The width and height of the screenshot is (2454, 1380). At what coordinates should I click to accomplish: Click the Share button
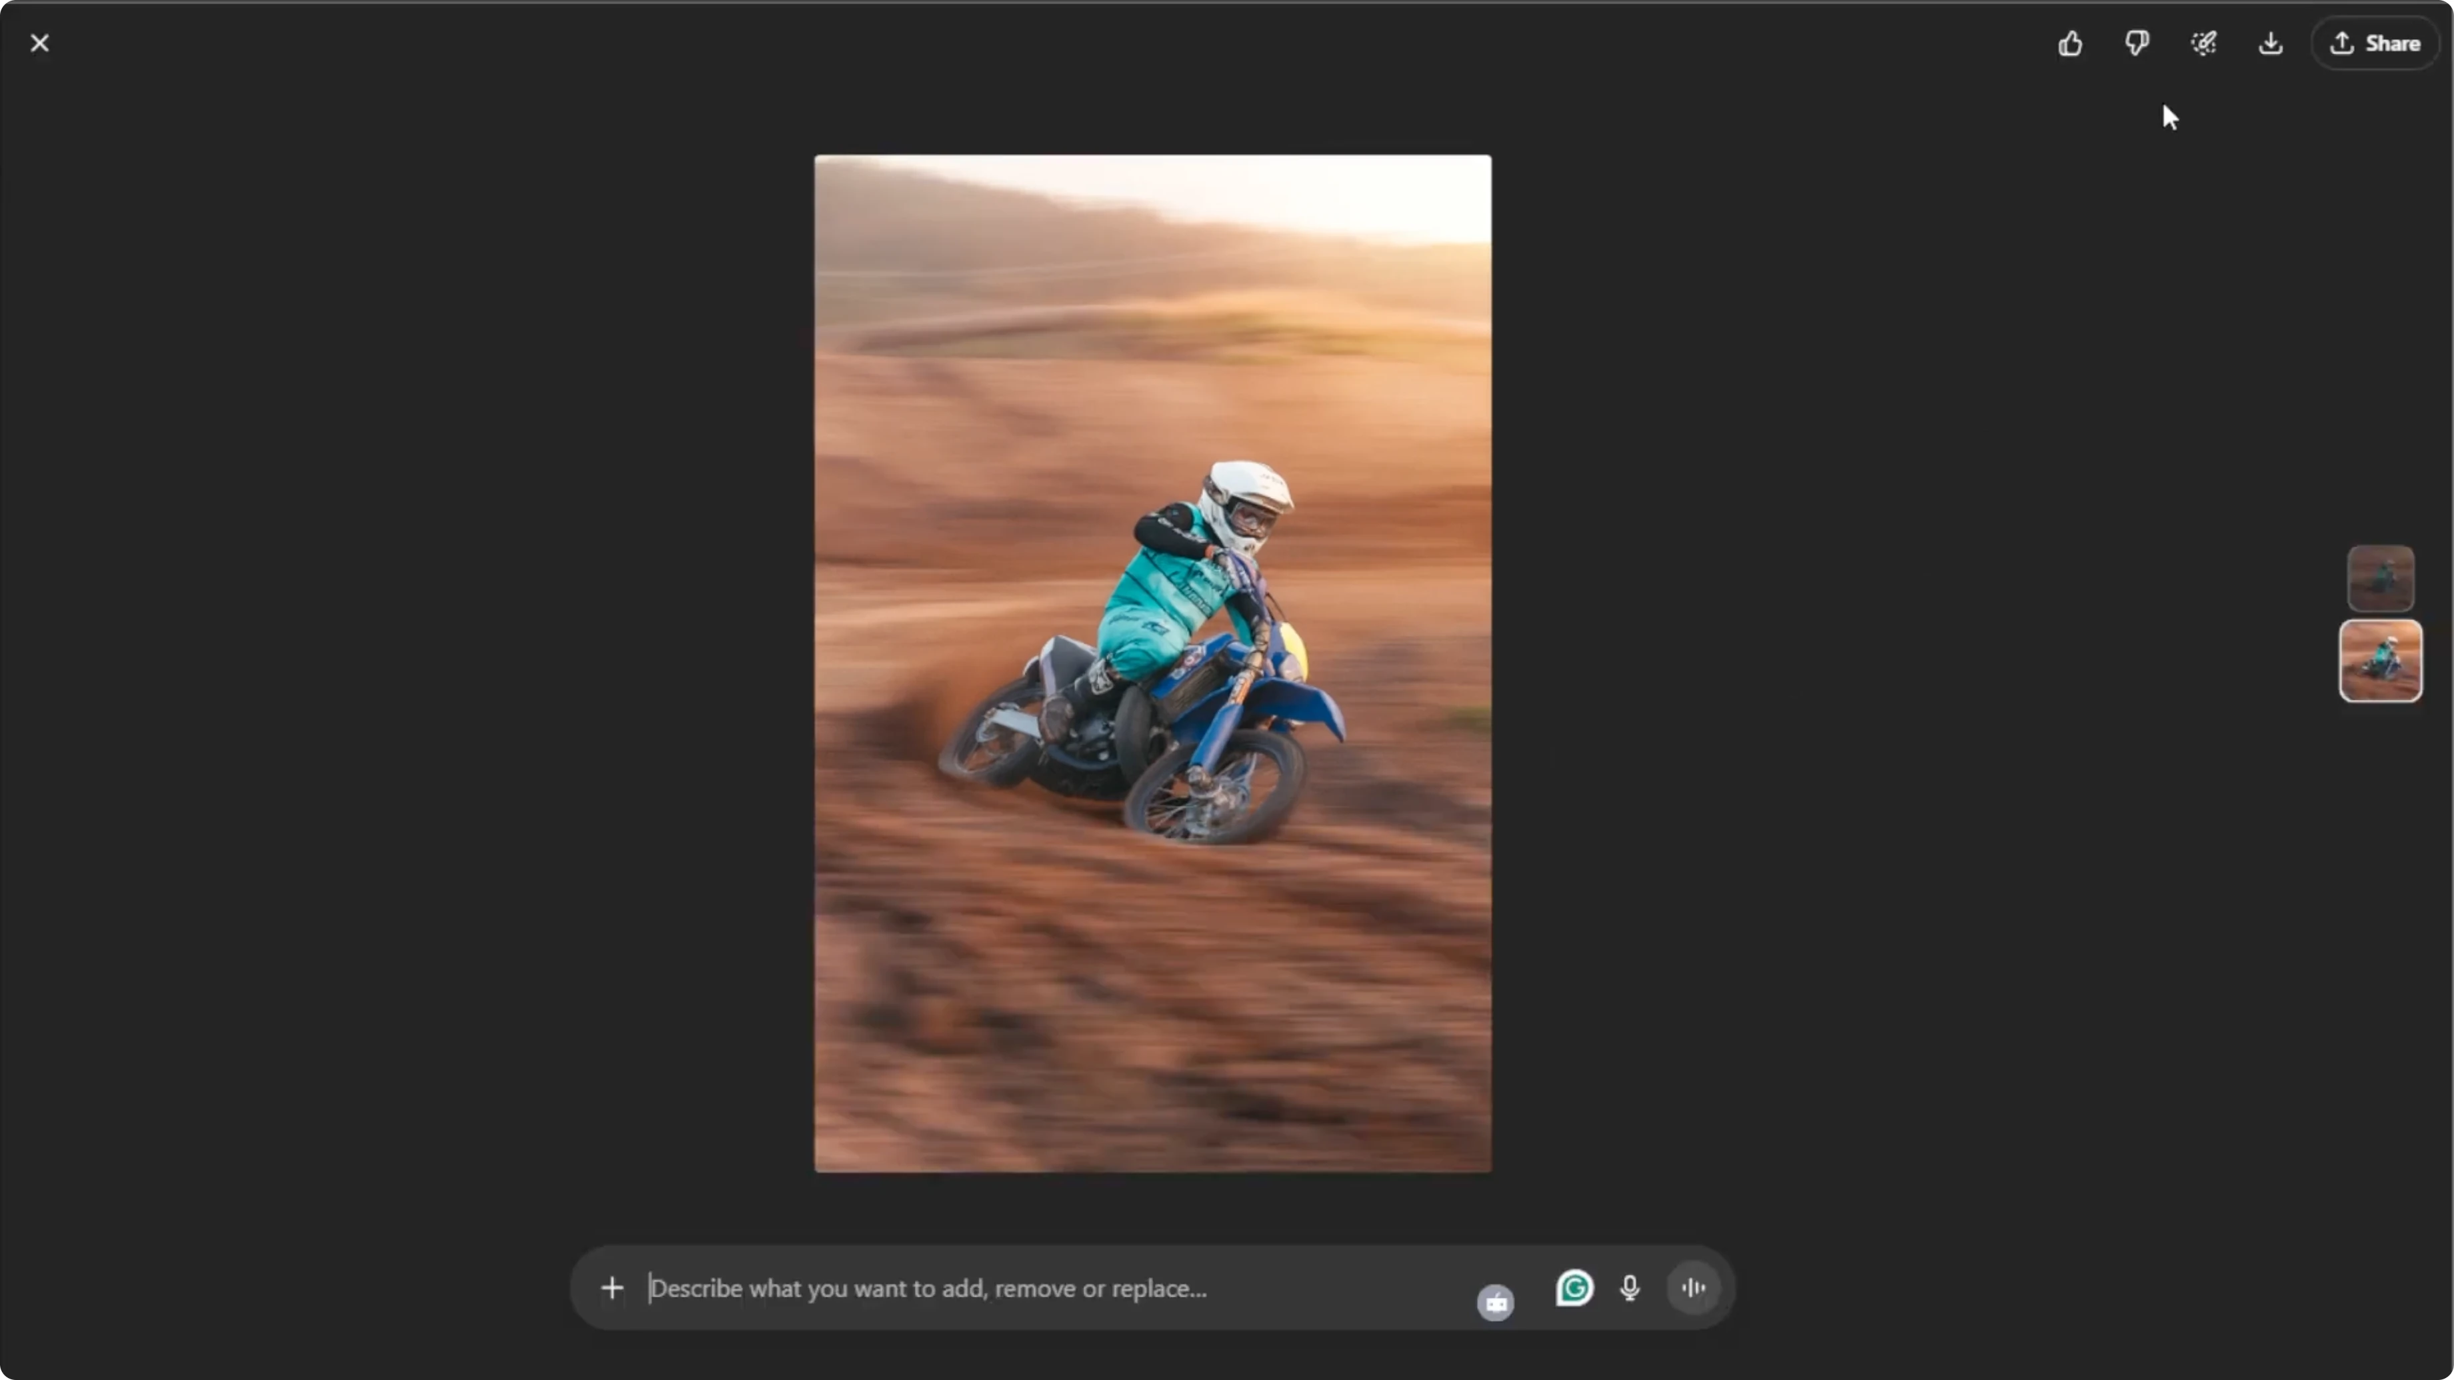pos(2375,43)
